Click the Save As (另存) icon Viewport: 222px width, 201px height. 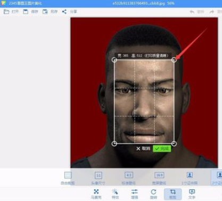(x=45, y=12)
